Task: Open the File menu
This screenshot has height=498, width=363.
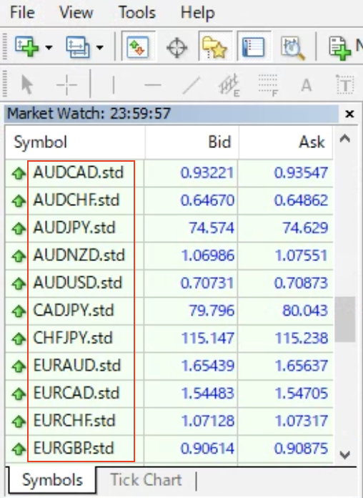Action: [22, 13]
